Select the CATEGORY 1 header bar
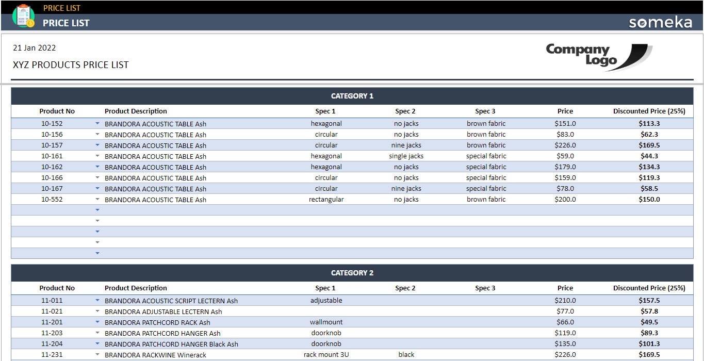 click(x=352, y=96)
